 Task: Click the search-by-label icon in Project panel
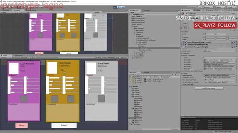175,75
